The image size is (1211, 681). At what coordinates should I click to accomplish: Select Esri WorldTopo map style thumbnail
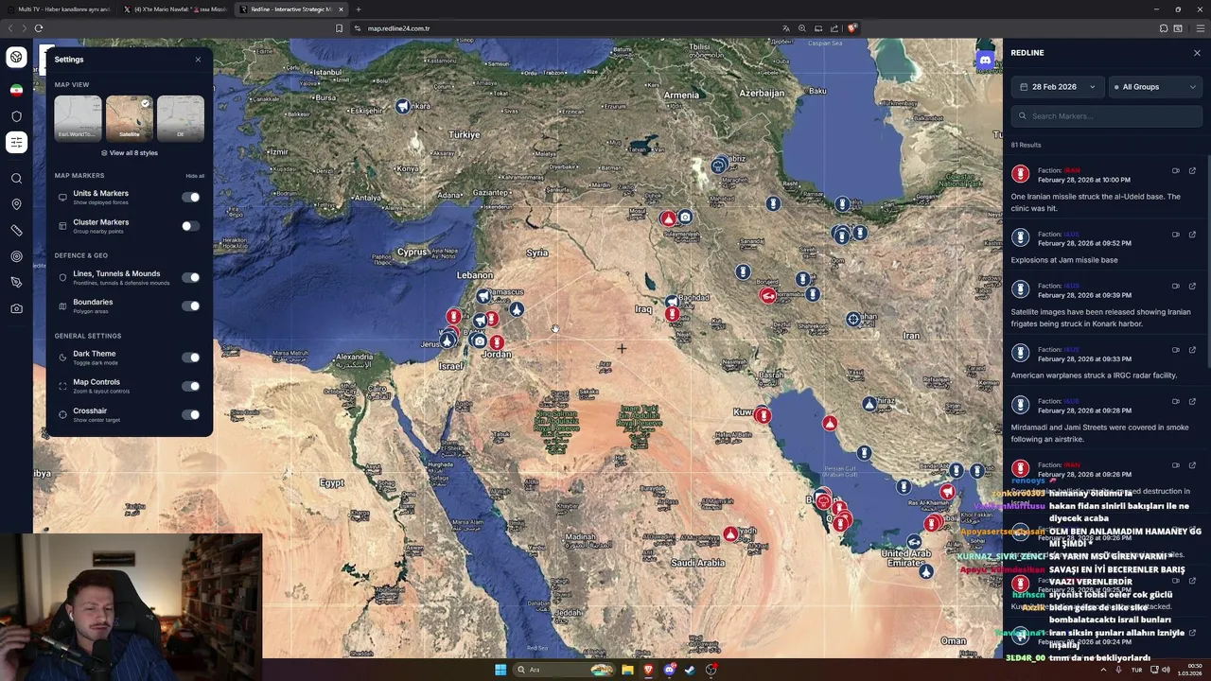[x=79, y=118]
